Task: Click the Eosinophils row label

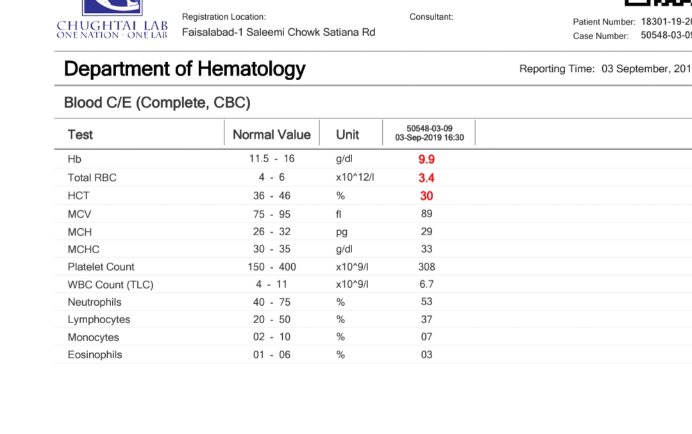Action: pyautogui.click(x=95, y=355)
